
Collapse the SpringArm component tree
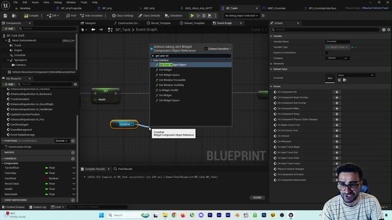(x=8, y=60)
